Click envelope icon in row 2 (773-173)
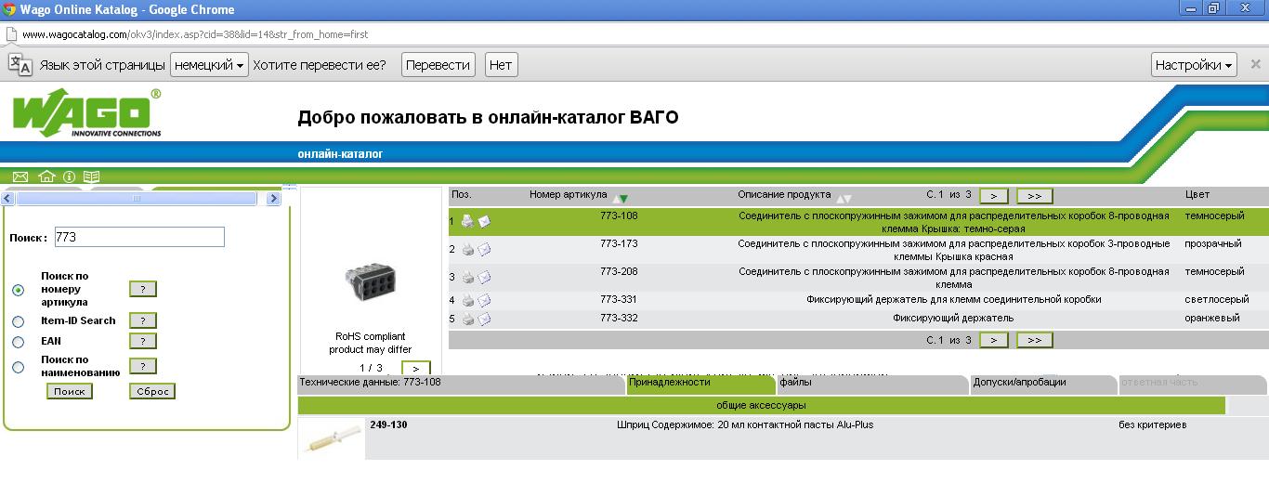The height and width of the screenshot is (483, 1269). point(484,249)
